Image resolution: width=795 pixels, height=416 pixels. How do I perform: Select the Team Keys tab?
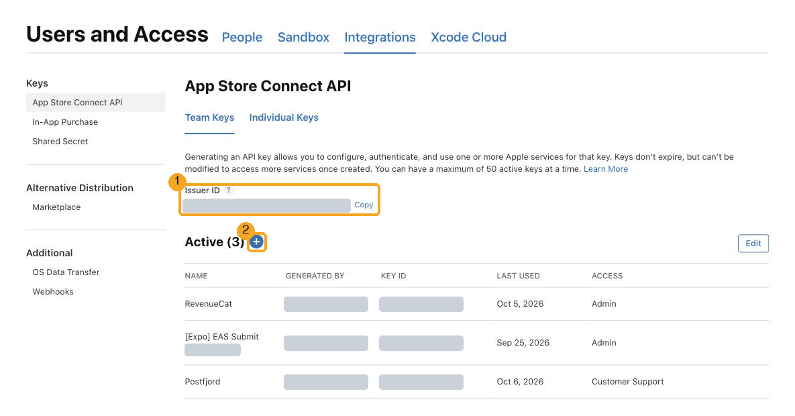pos(209,117)
